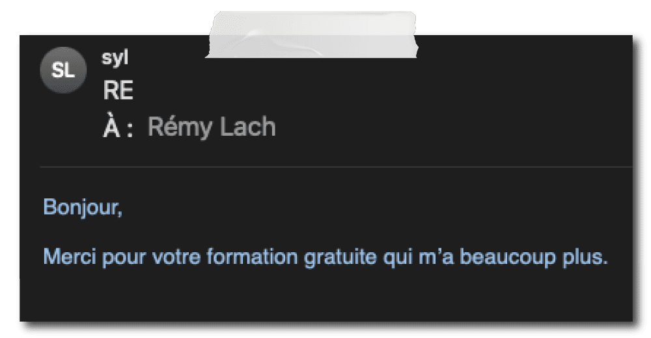Click the "Bonjour," greeting text
Image resolution: width=651 pixels, height=338 pixels.
click(82, 208)
